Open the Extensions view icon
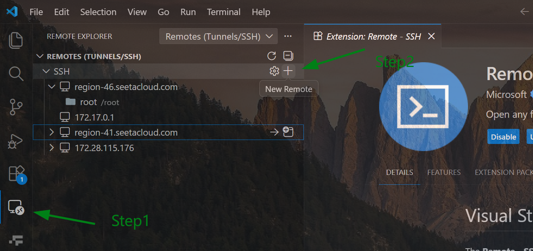The height and width of the screenshot is (251, 533). click(16, 174)
